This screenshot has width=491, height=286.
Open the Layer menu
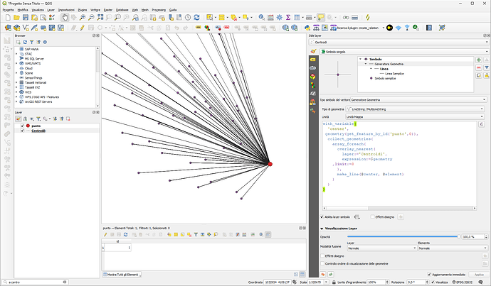pos(51,10)
